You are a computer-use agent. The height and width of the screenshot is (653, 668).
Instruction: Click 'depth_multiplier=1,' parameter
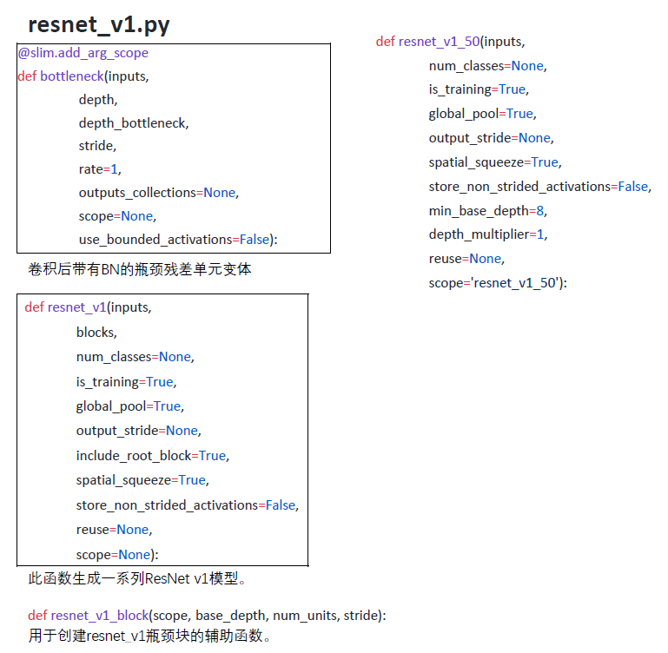488,234
